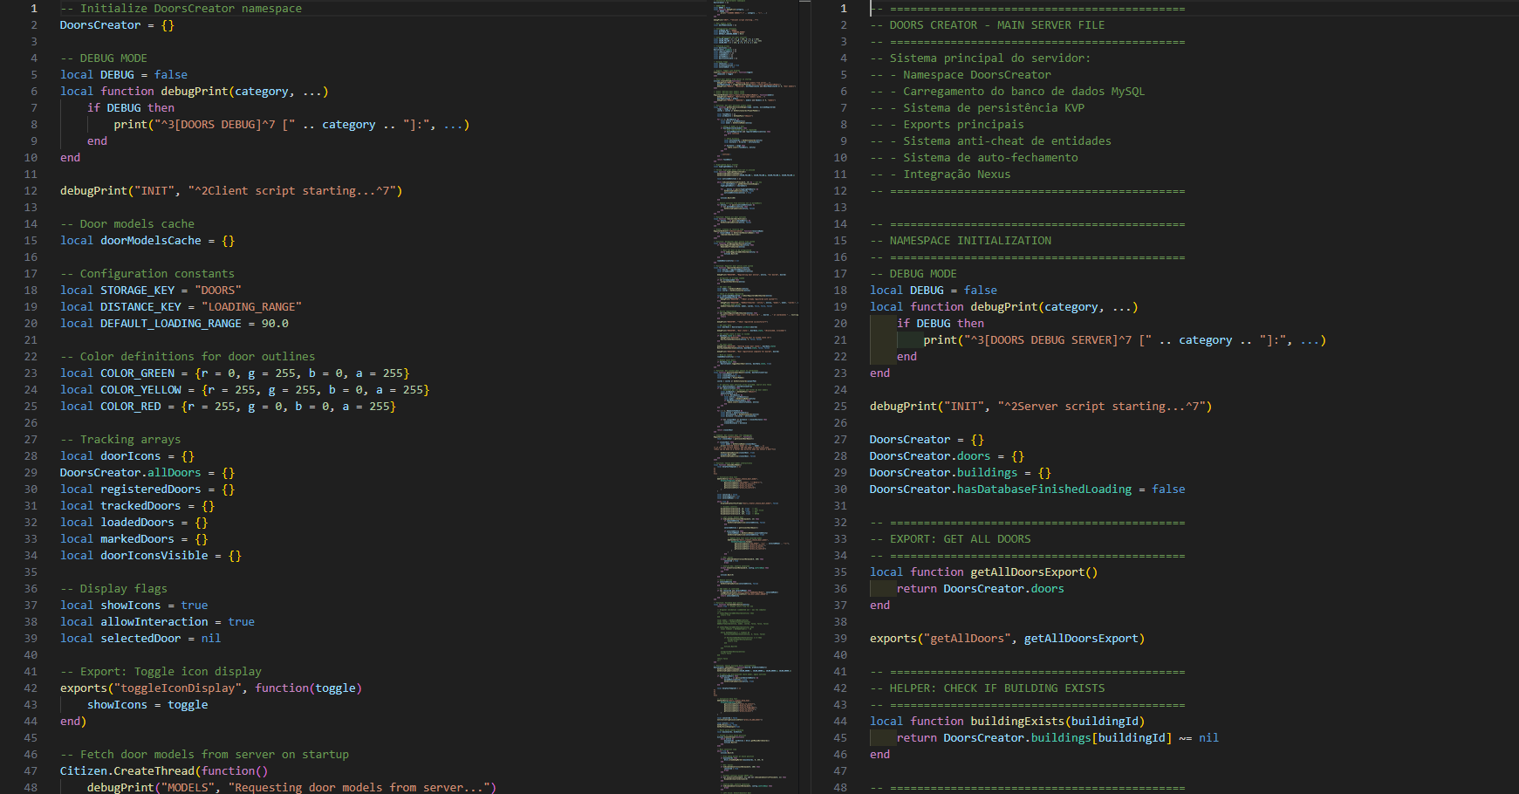Click 'return DoorsCreator.doors' line
Screen dimensions: 1519x794
pos(981,588)
